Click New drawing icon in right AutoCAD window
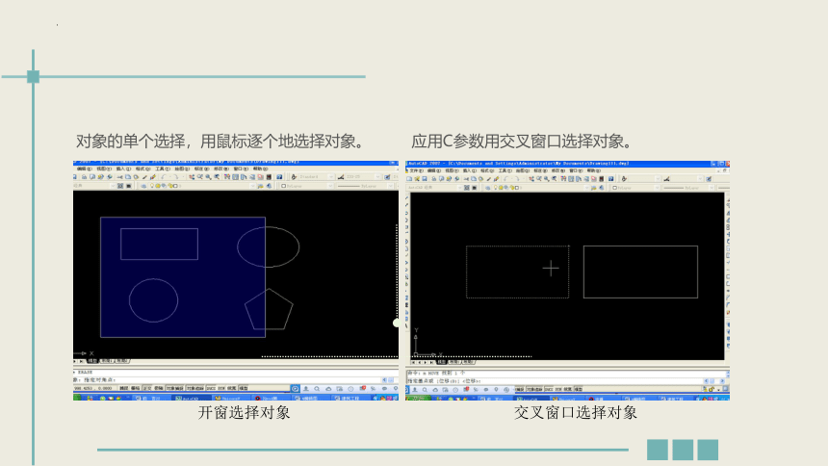 409,179
